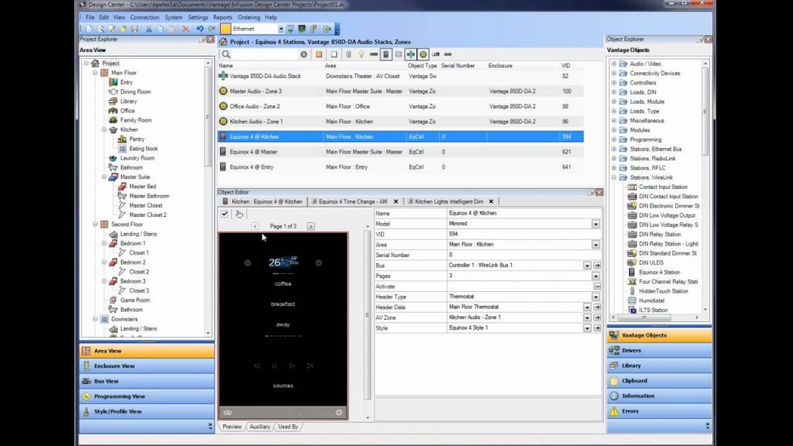Open the Ethernet connection dropdown
Screen dimensions: 793x446
(x=281, y=27)
